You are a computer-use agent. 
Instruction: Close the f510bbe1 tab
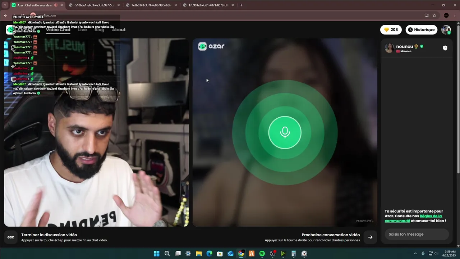[119, 5]
